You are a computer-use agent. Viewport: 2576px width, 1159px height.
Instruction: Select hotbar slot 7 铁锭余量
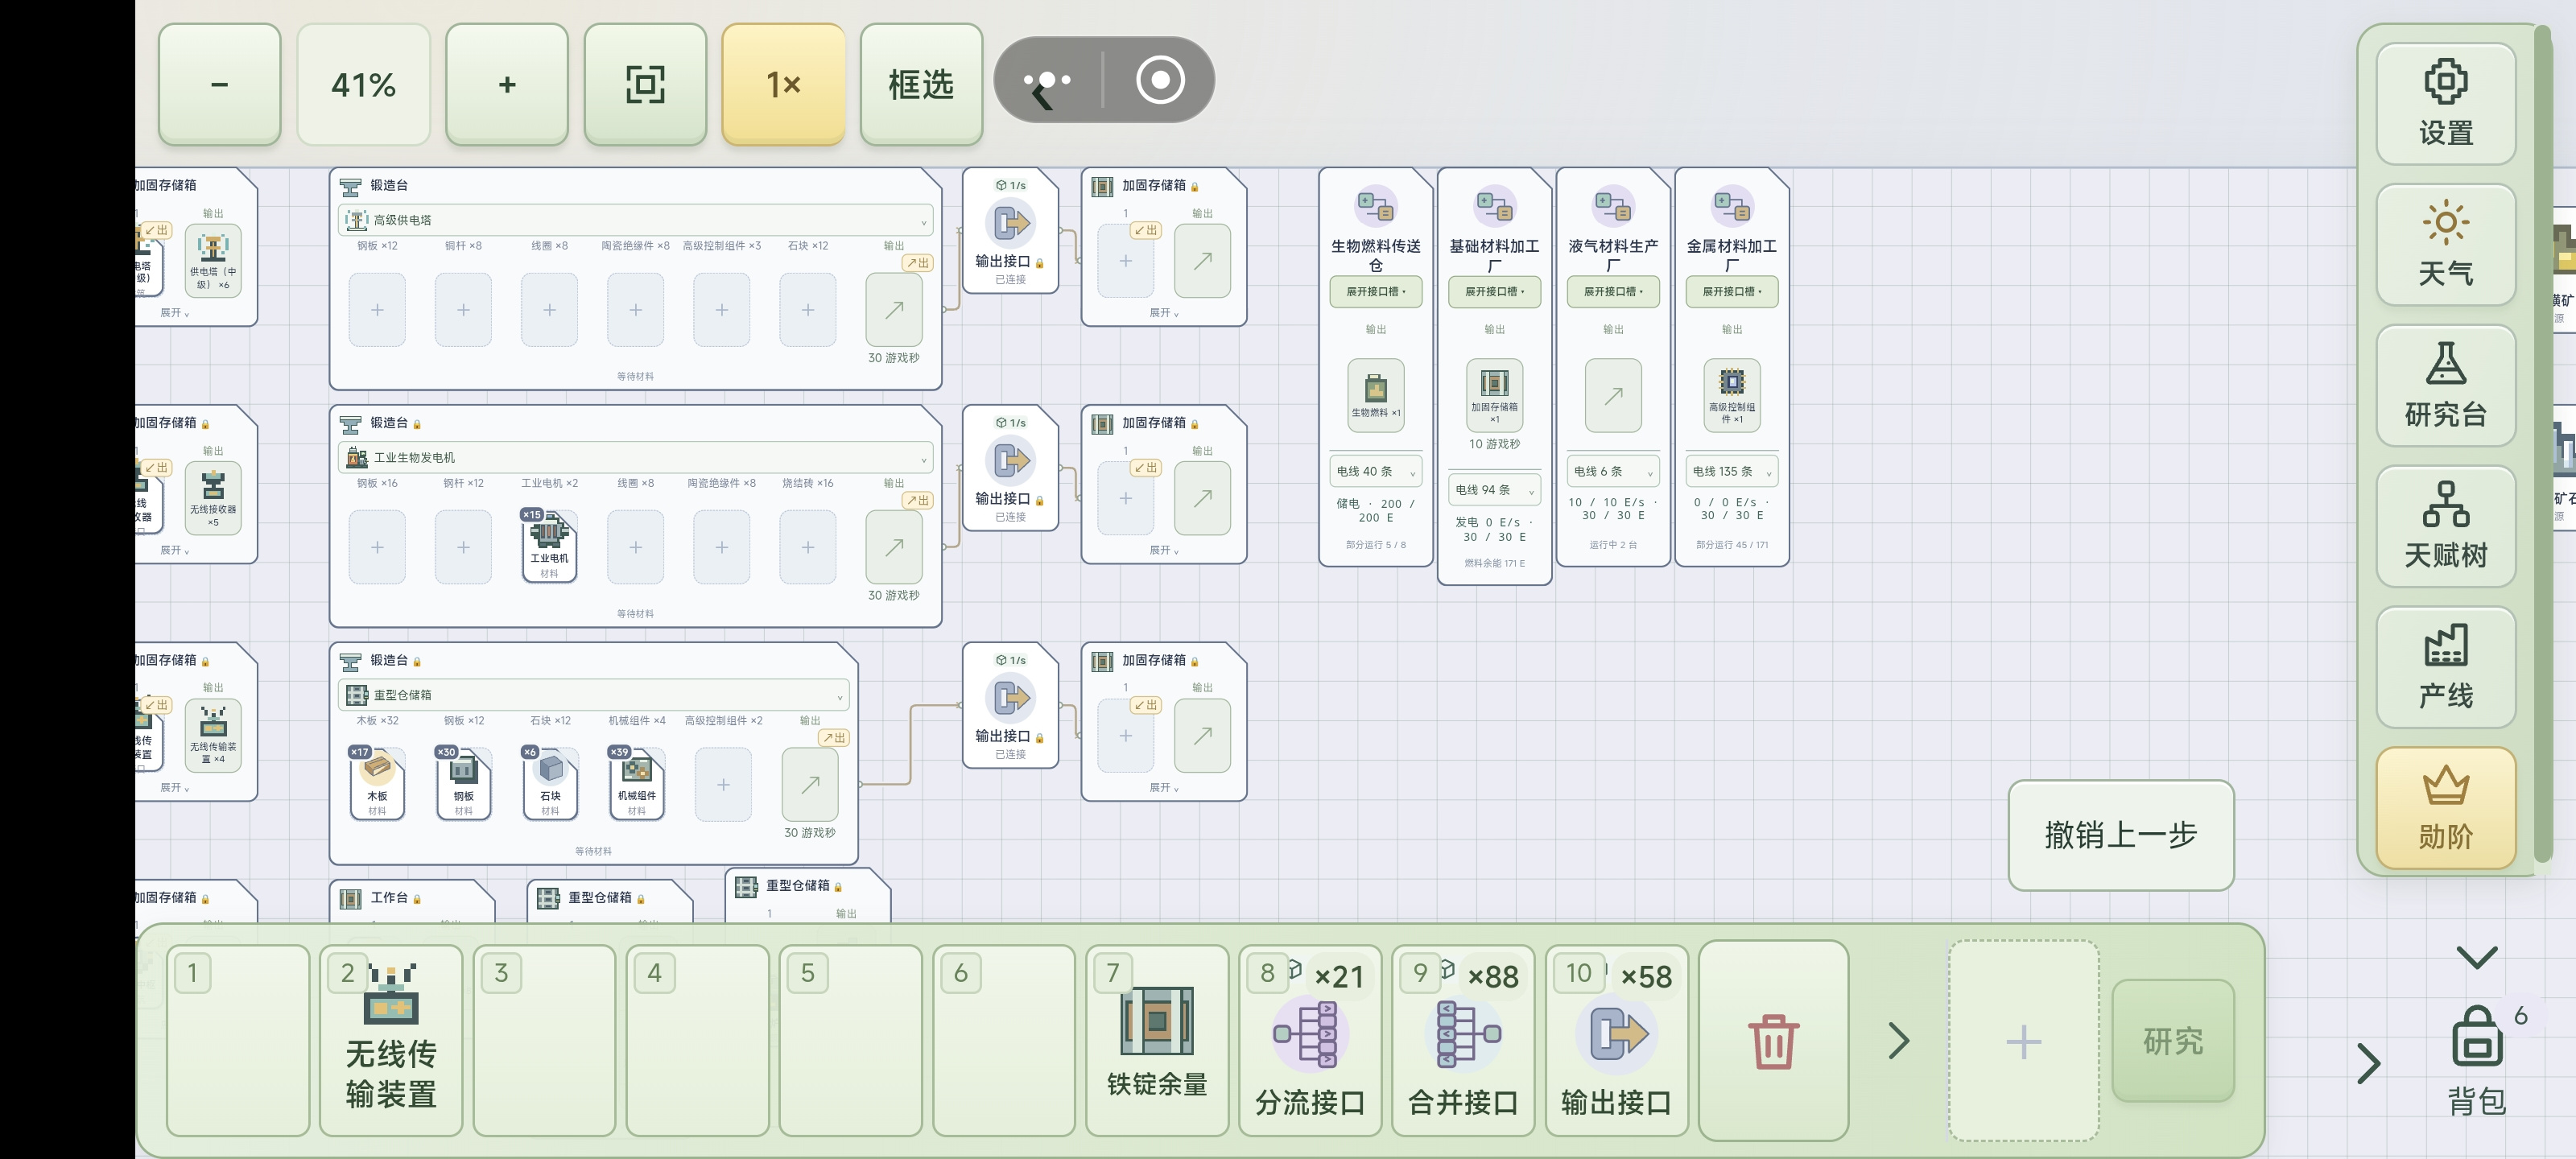(1157, 1040)
